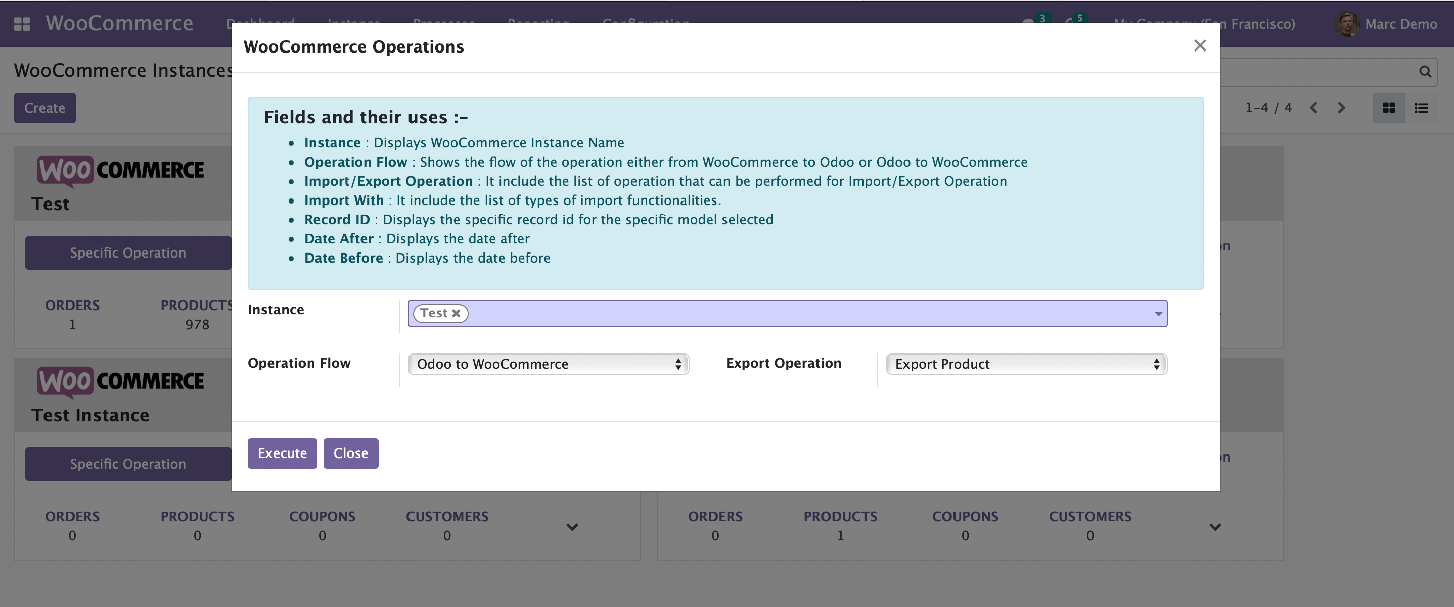1454x607 pixels.
Task: Click the Create button
Action: click(44, 108)
